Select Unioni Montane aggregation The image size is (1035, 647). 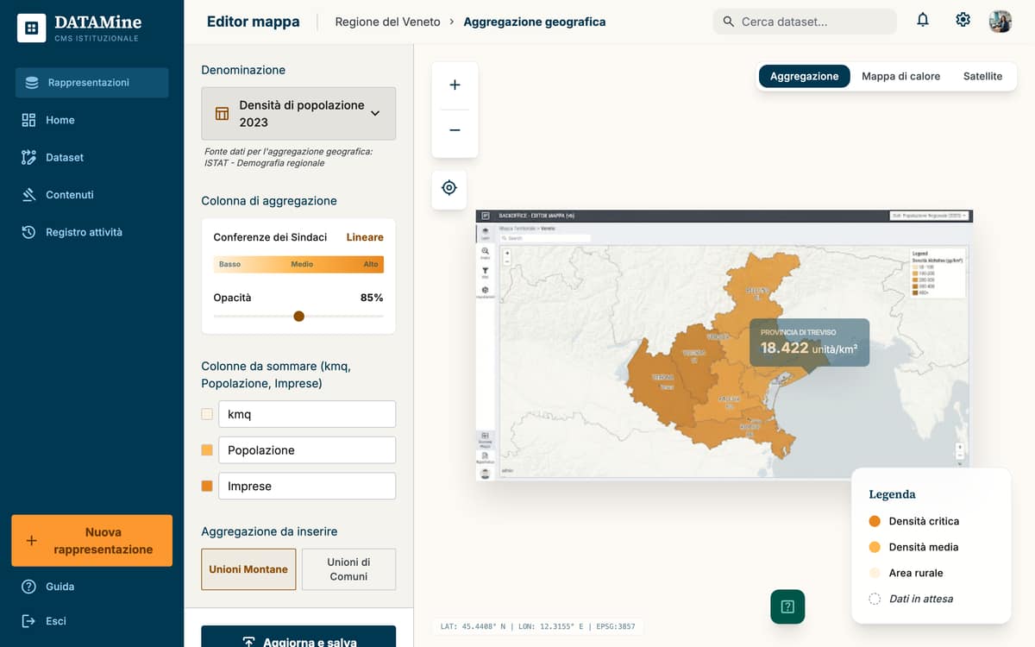(248, 569)
